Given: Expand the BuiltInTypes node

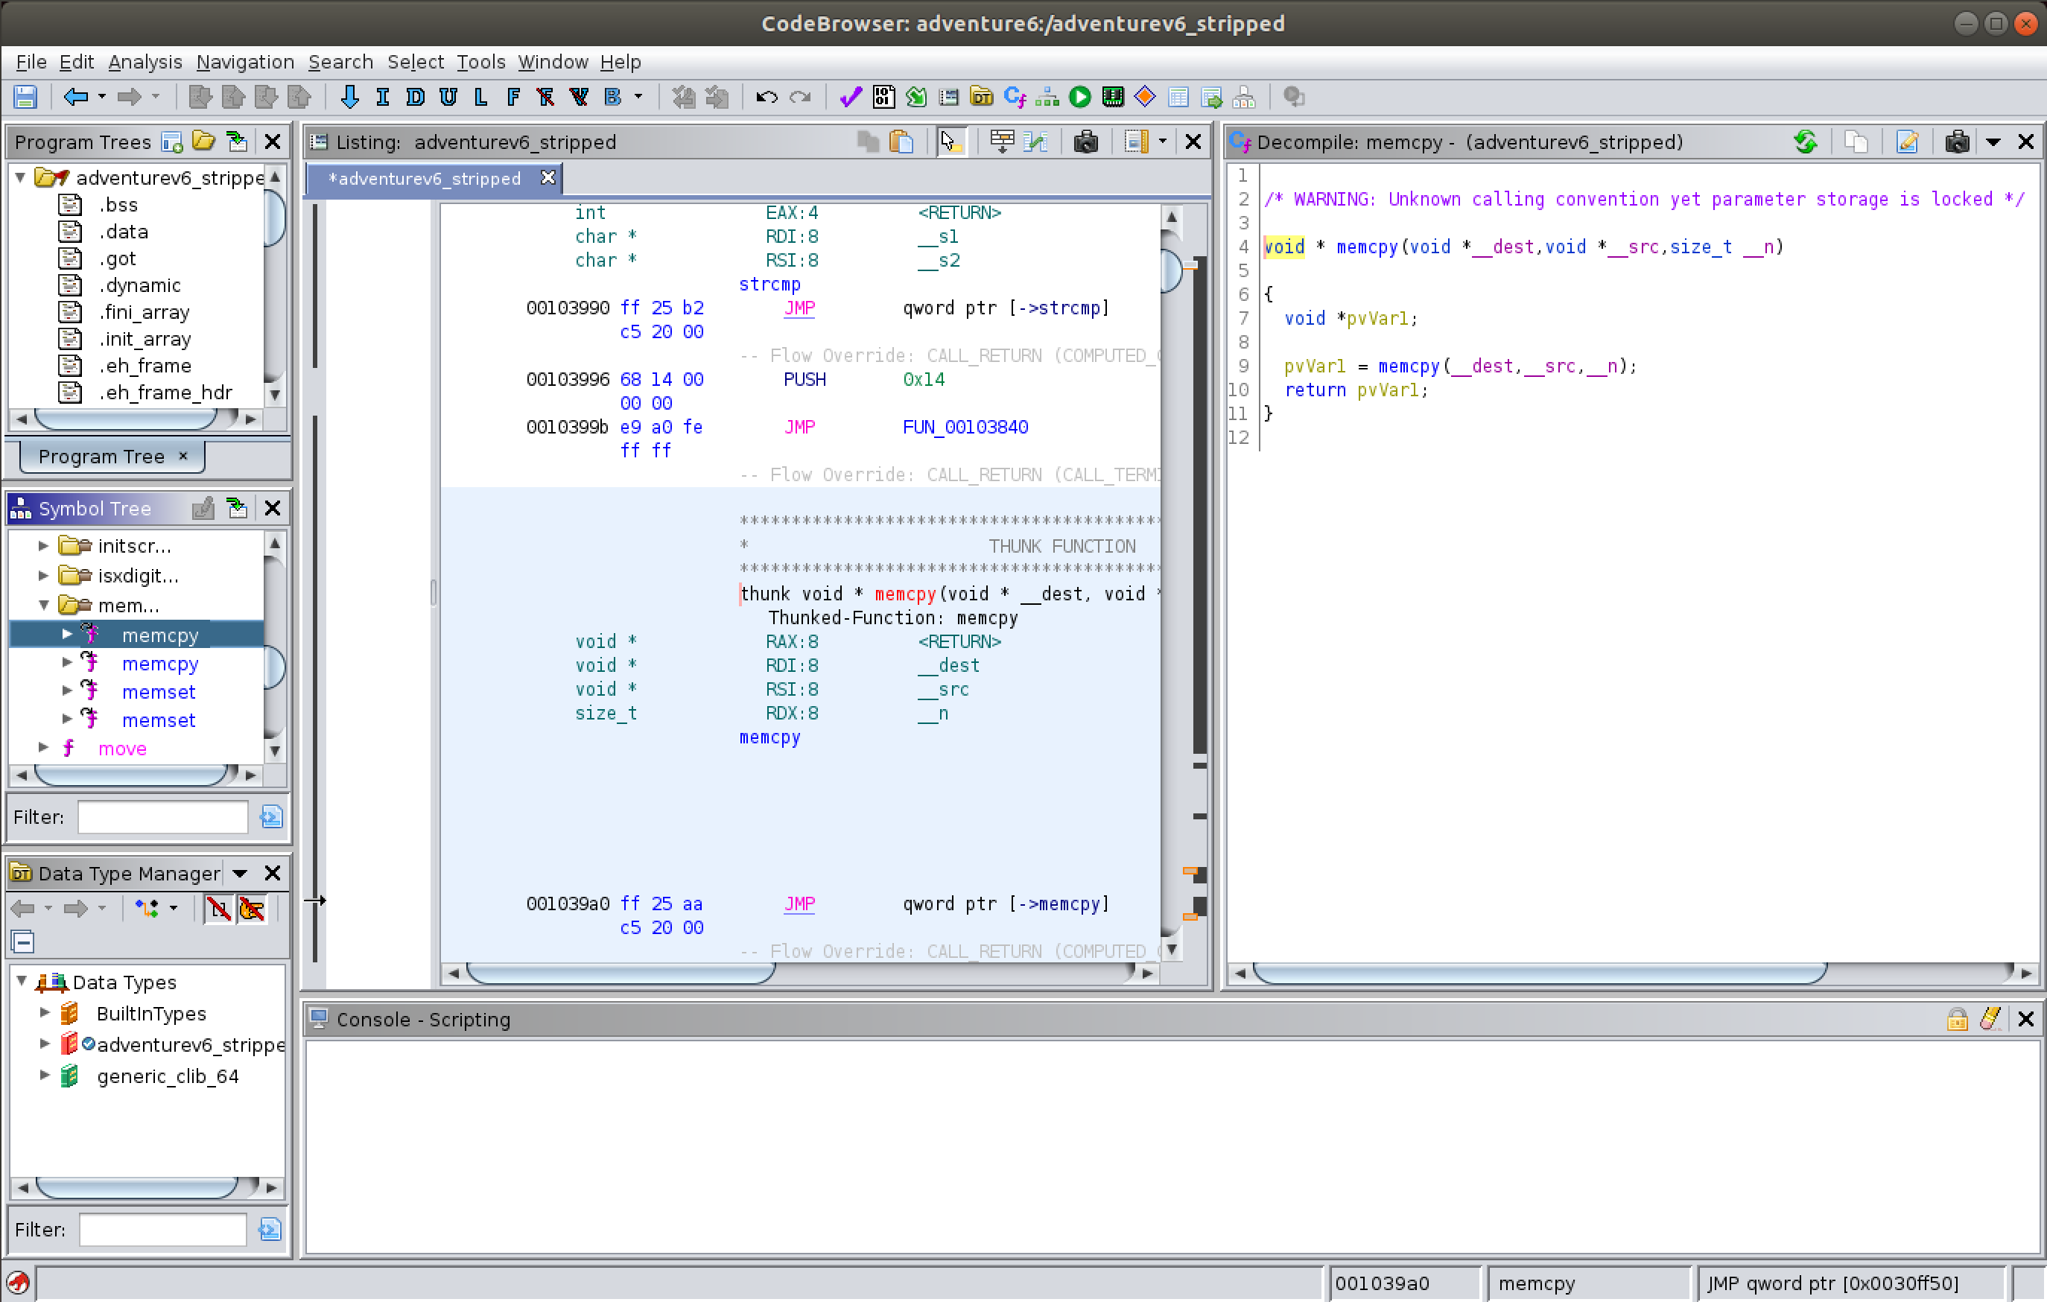Looking at the screenshot, I should 45,1013.
